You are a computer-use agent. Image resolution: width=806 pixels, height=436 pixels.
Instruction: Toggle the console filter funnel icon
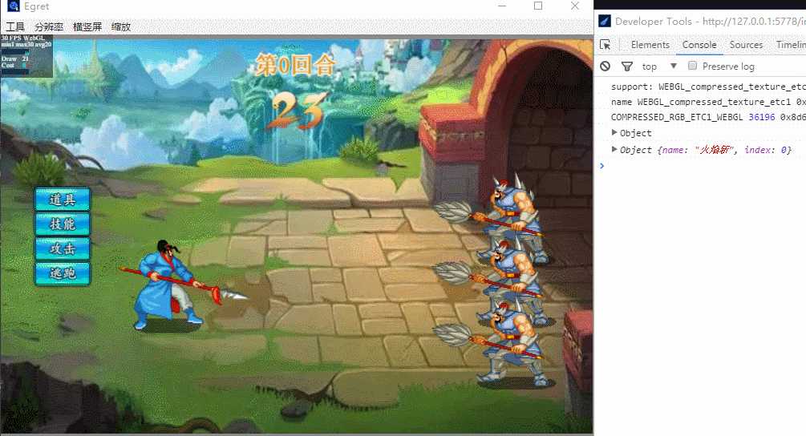626,67
